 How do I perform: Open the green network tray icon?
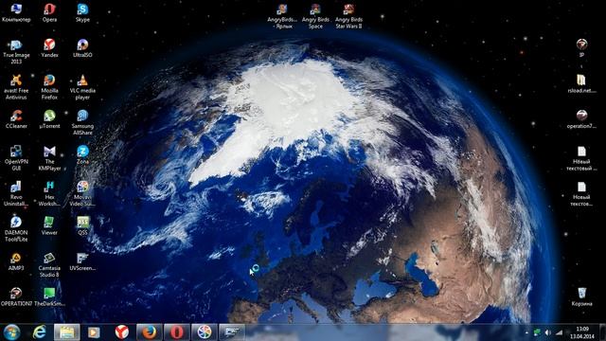coord(537,332)
